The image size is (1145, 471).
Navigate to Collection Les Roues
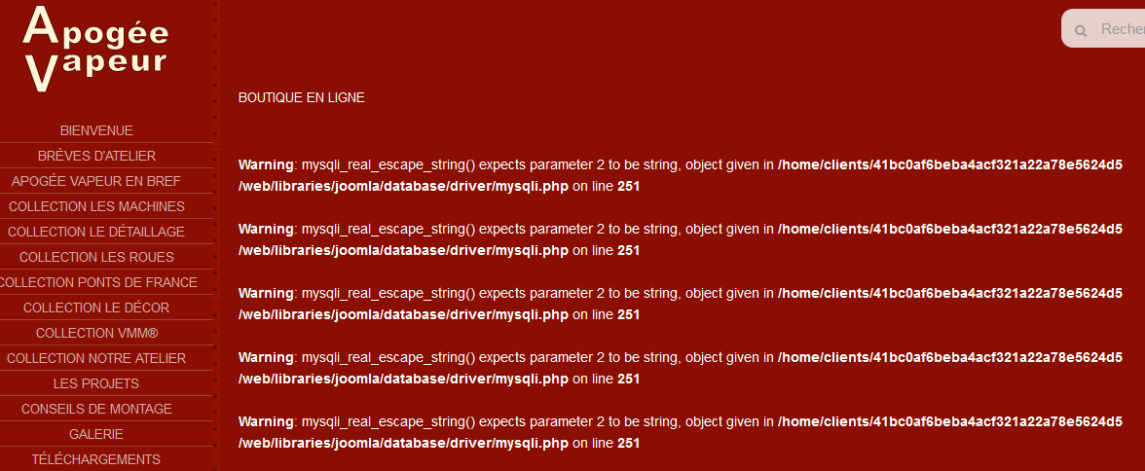96,257
